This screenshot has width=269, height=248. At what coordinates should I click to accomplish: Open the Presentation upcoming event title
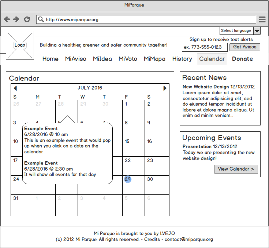click(197, 146)
